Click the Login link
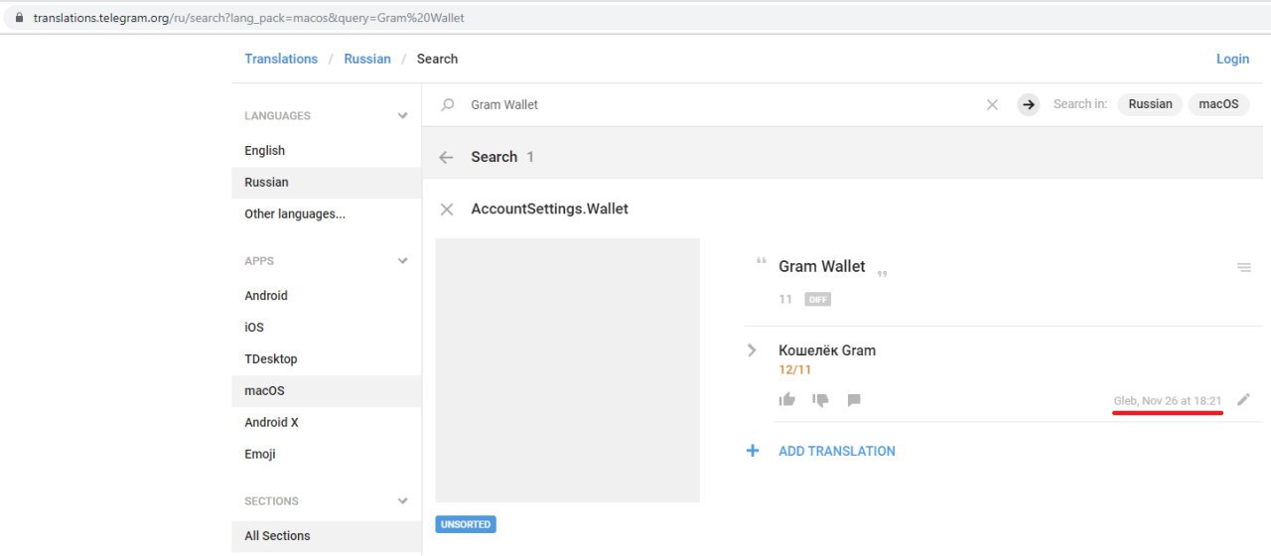 (x=1232, y=59)
